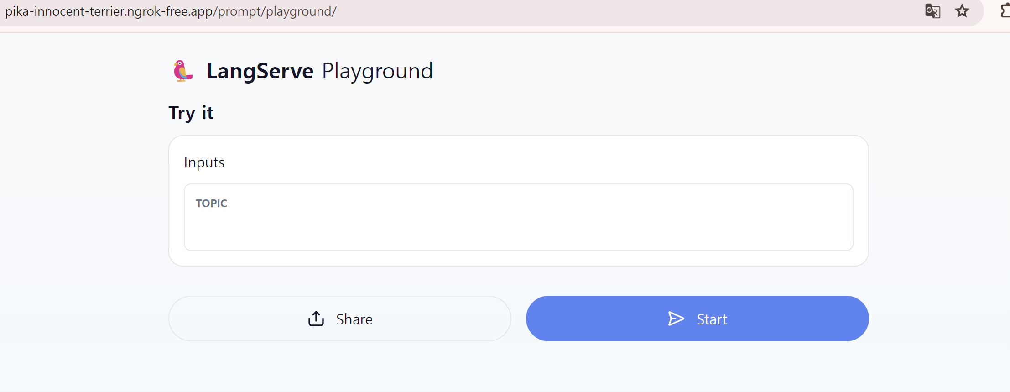Screen dimensions: 1010x392
Task: Bookmark this page with the star icon
Action: point(962,11)
